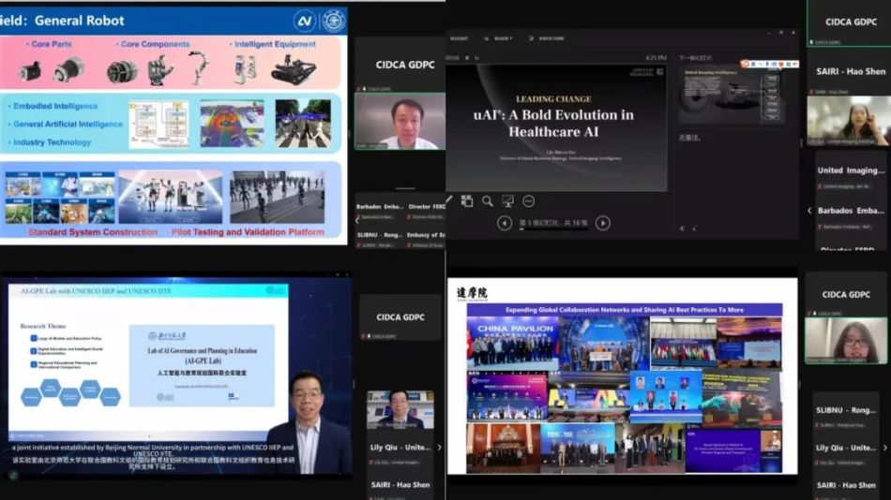Open the more slideshow options ellipsis
This screenshot has height=500, width=891.
[x=528, y=200]
